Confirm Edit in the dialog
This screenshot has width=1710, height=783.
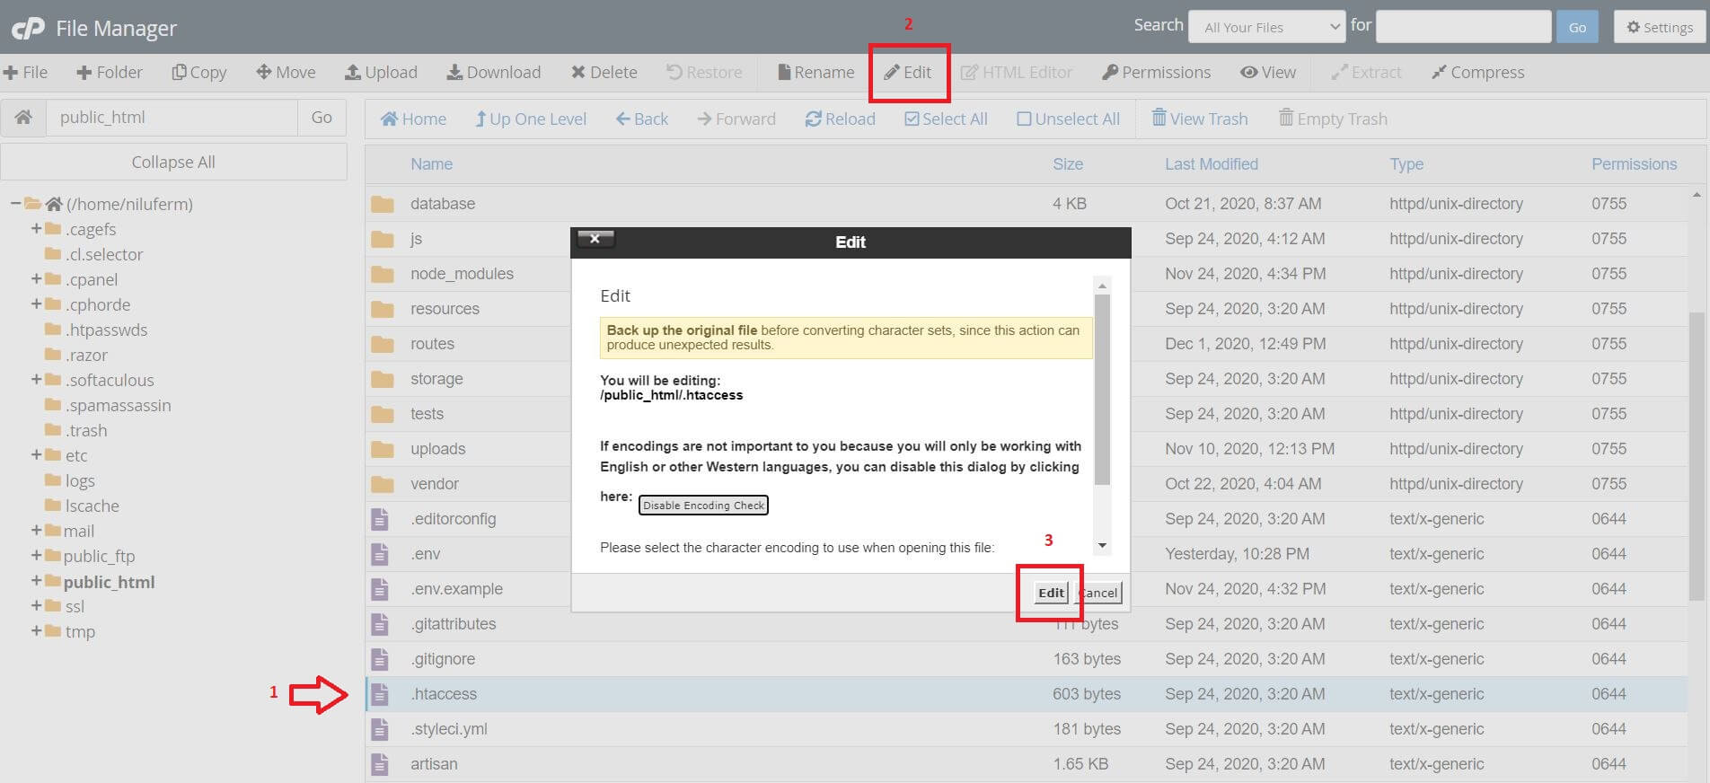(x=1051, y=593)
